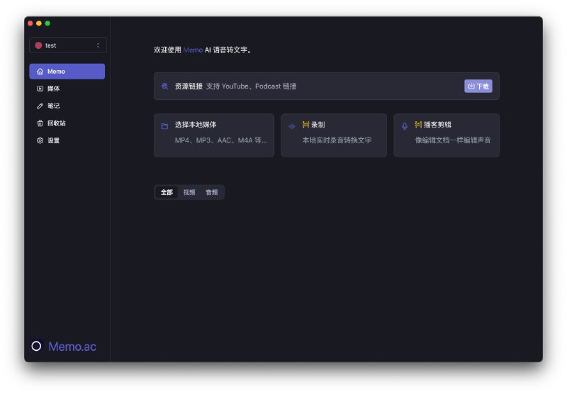Image resolution: width=567 pixels, height=394 pixels.
Task: Switch to the 视频 tab
Action: [x=189, y=192]
